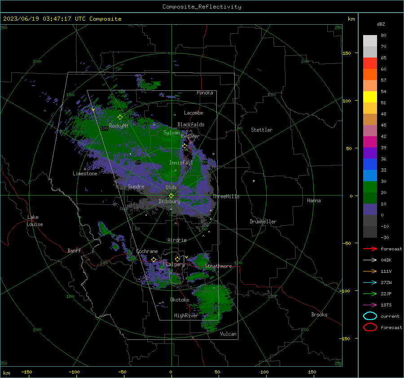Click the Brooks city label
This screenshot has width=404, height=378.
coord(319,314)
